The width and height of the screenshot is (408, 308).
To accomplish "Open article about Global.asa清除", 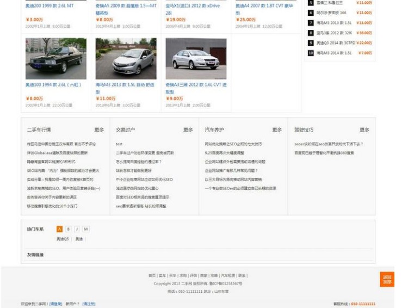I will [x=57, y=153].
